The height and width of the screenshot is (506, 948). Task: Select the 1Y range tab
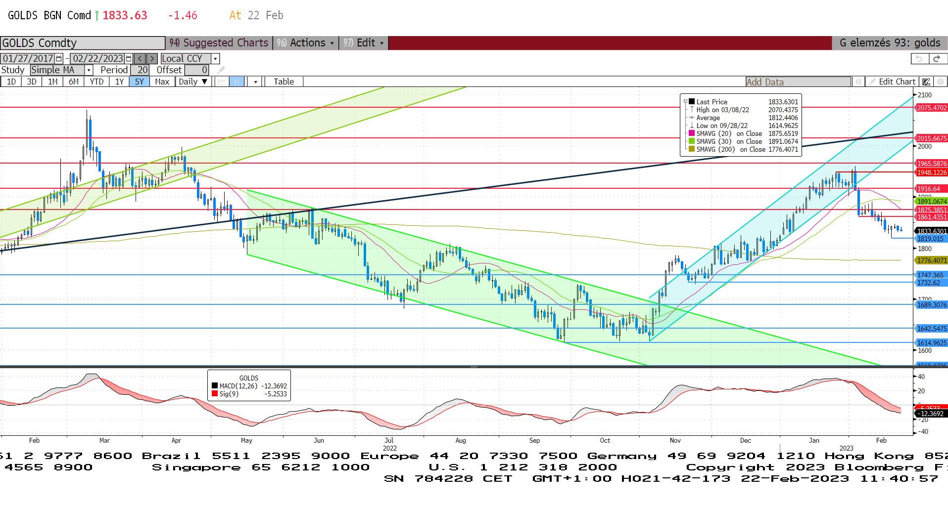pos(119,82)
